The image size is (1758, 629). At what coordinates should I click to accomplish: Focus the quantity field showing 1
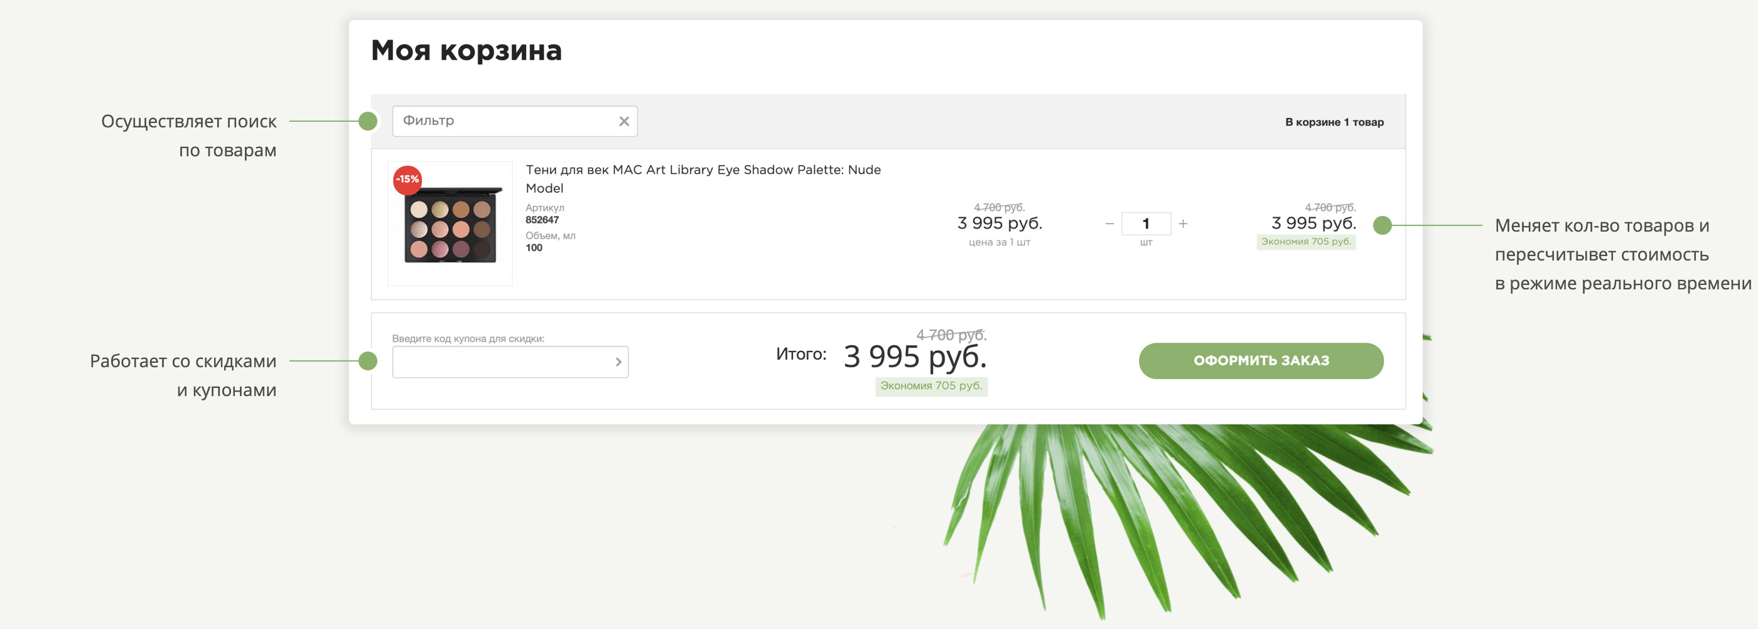pos(1146,223)
